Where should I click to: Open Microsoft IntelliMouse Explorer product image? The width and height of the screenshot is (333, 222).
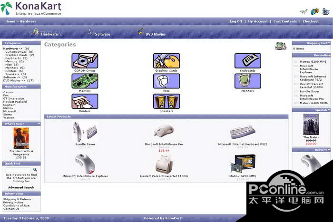coord(85,164)
